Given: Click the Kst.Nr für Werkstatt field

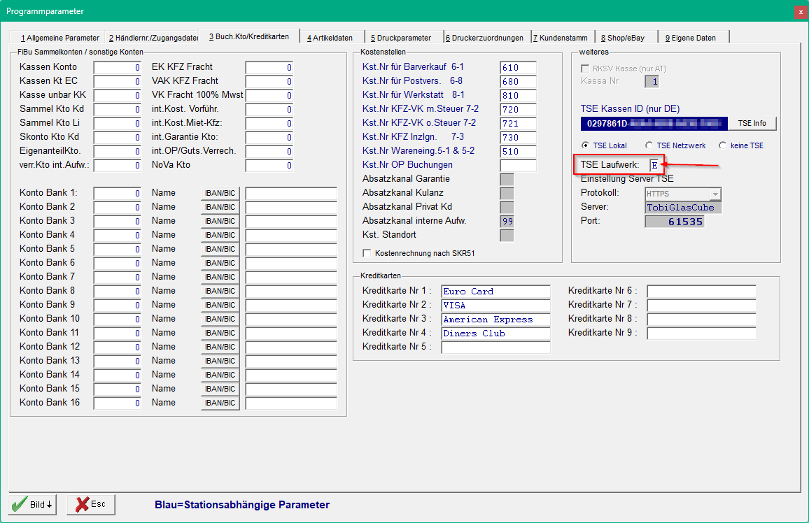Looking at the screenshot, I should (518, 95).
